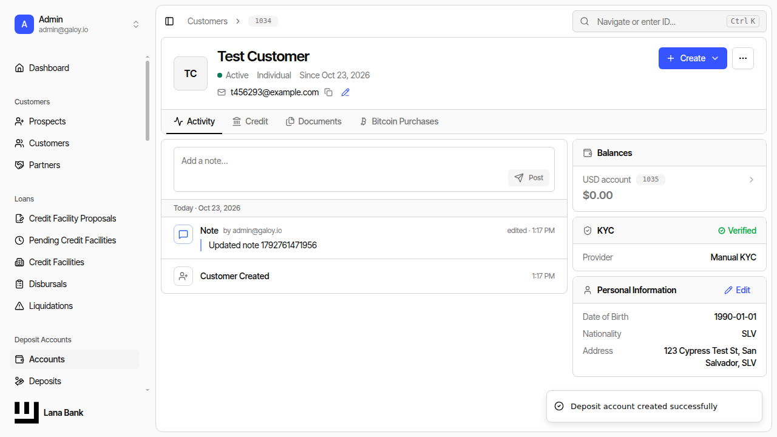Open the Bitcoin Purchases tab
This screenshot has height=437, width=777.
pyautogui.click(x=399, y=121)
